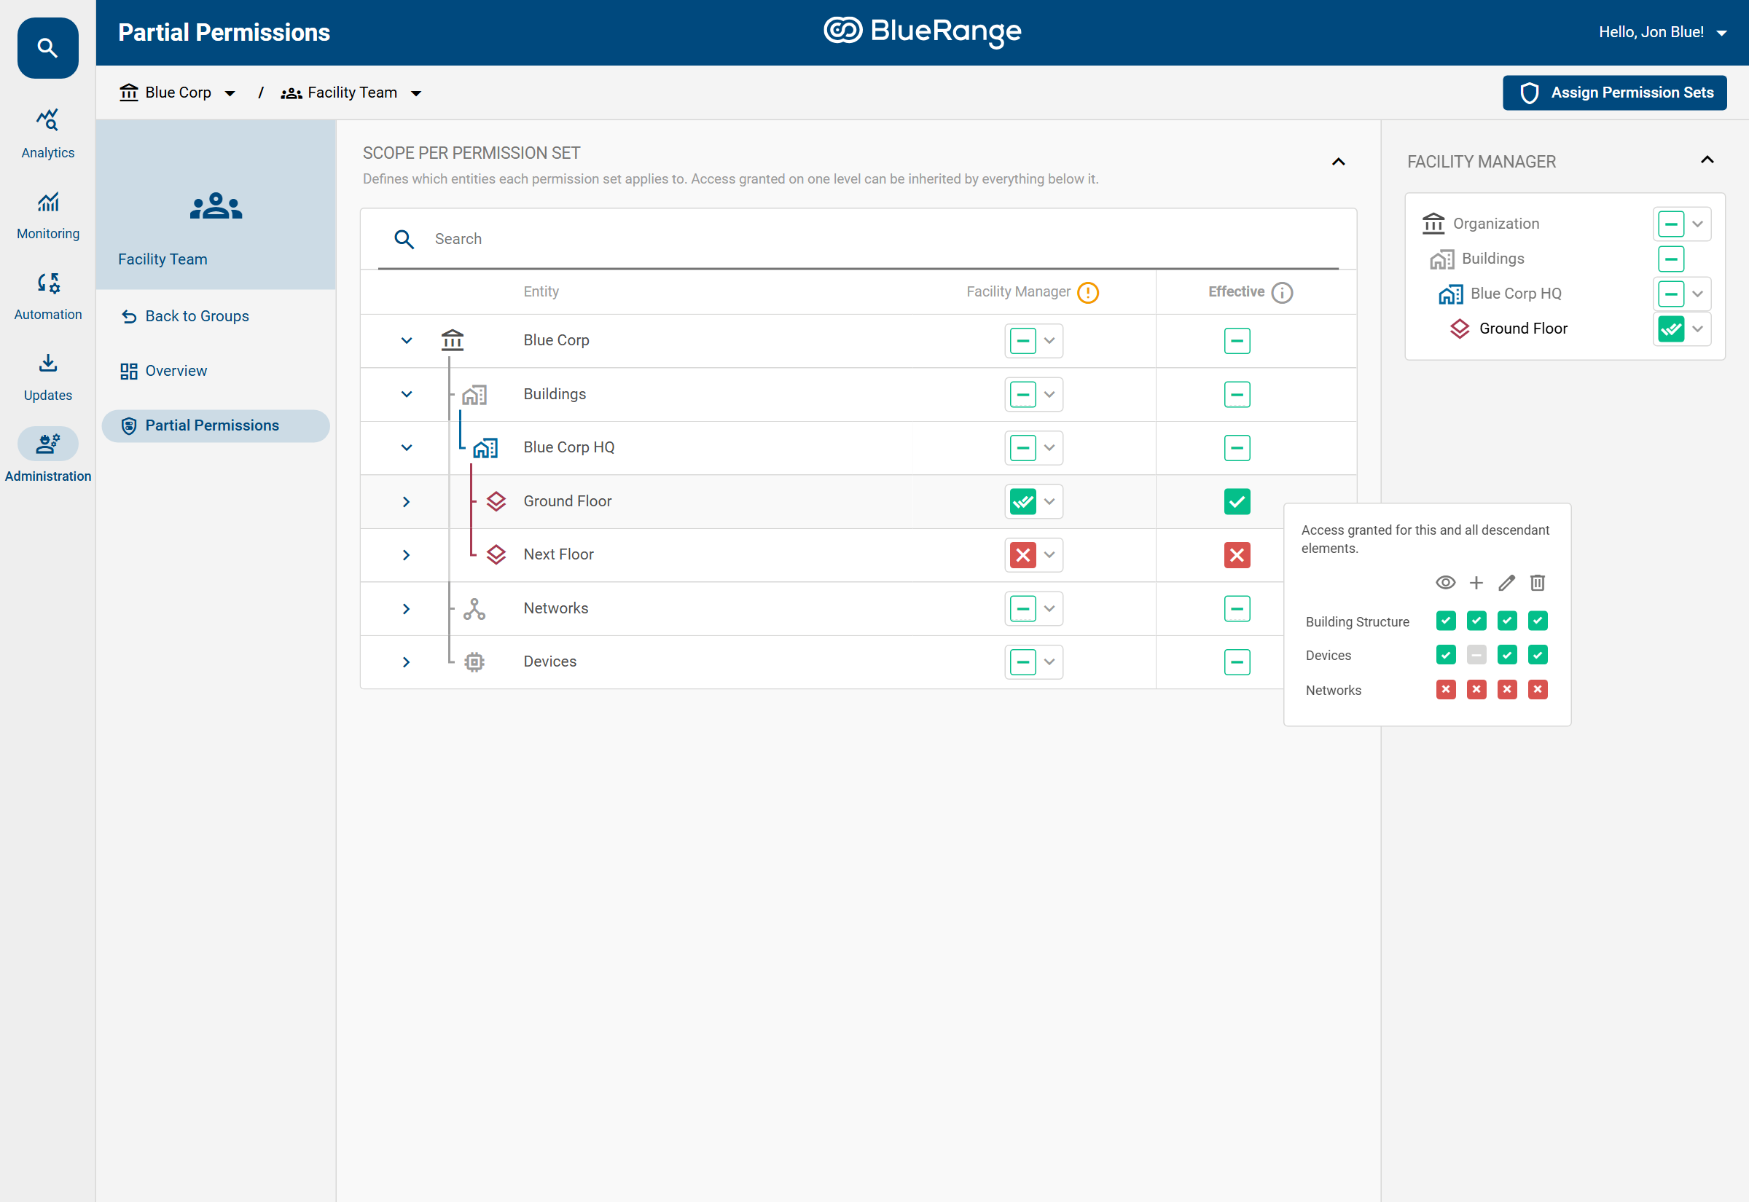Image resolution: width=1749 pixels, height=1202 pixels.
Task: Toggle the Organization checkbox in Facility Manager panel
Action: coord(1671,224)
